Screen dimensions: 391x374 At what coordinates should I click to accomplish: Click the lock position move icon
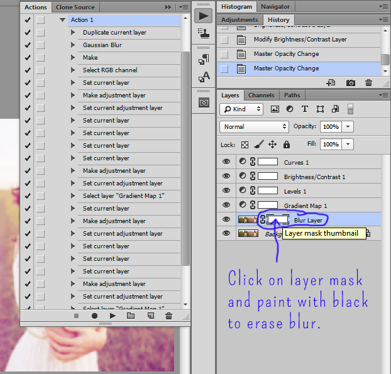tap(272, 145)
